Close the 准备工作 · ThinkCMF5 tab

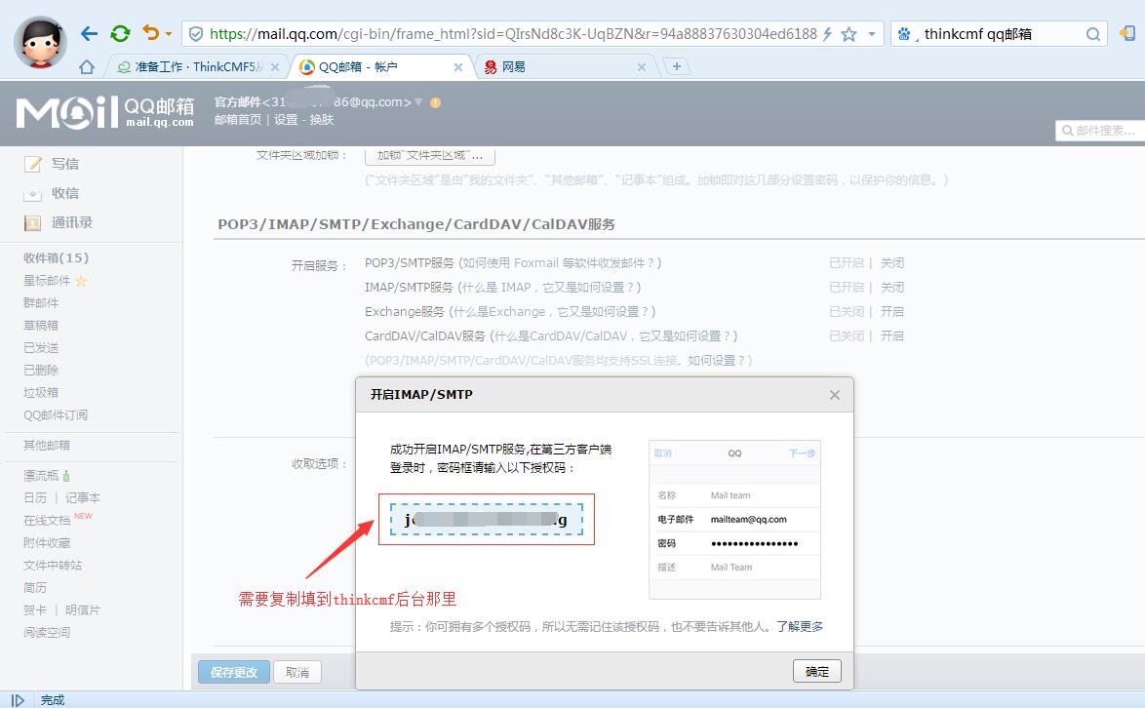click(x=275, y=67)
